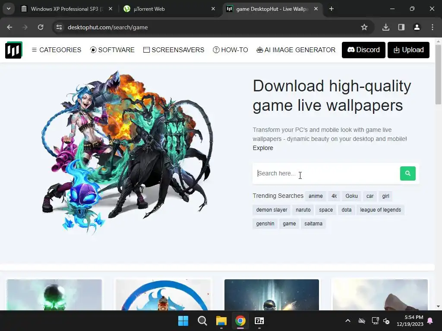Open the helmeted soldier wallpaper thumbnail

point(272,295)
